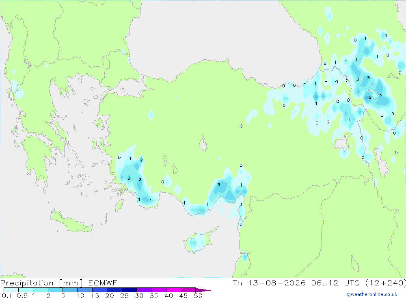Viewport: 406px width, 298px height.
Task: Click the '[mm]' unit label
Action: (x=71, y=283)
